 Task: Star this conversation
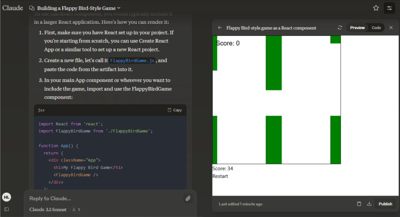pyautogui.click(x=376, y=8)
